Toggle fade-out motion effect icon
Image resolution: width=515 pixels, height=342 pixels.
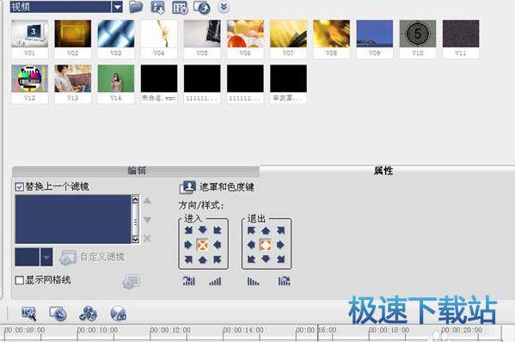[253, 281]
